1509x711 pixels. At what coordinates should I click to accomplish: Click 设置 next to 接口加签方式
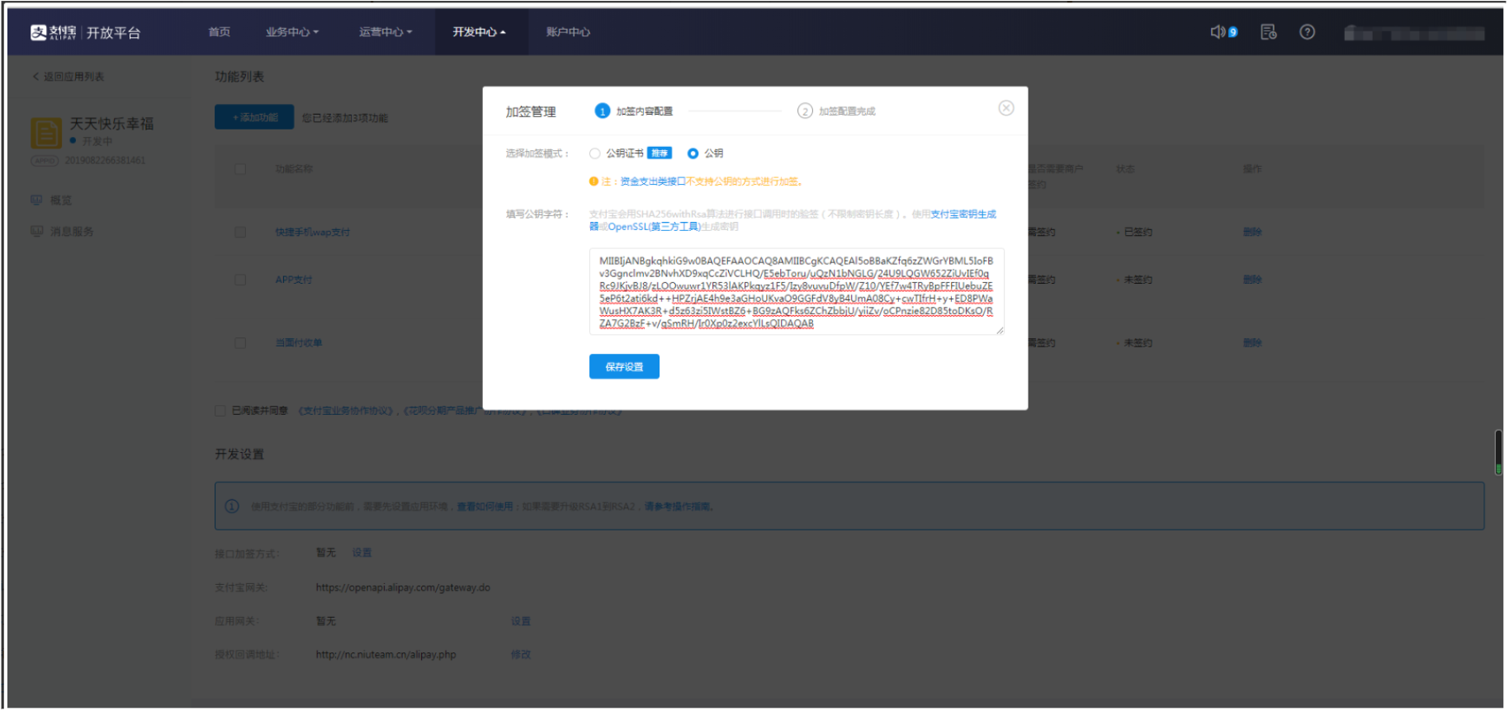362,553
